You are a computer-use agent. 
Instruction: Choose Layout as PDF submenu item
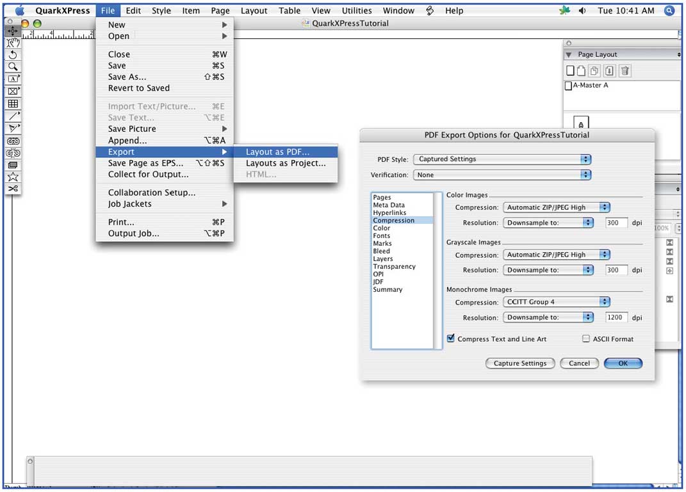click(x=286, y=152)
